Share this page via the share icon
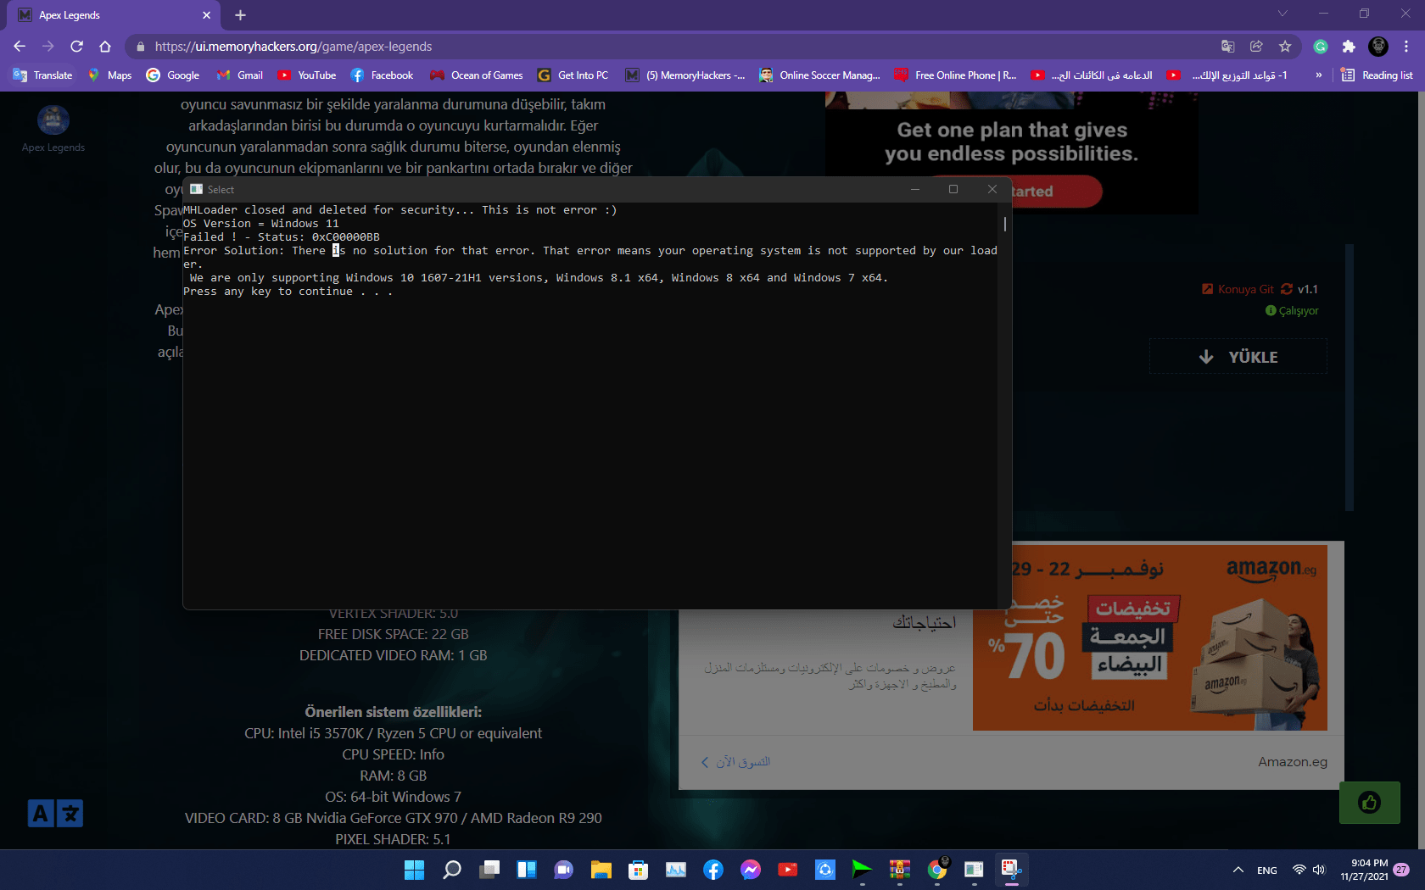 point(1256,47)
